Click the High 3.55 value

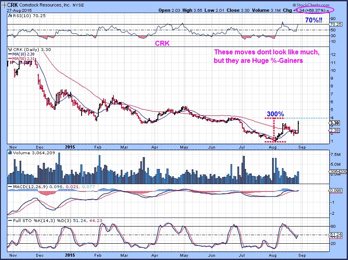pos(193,11)
